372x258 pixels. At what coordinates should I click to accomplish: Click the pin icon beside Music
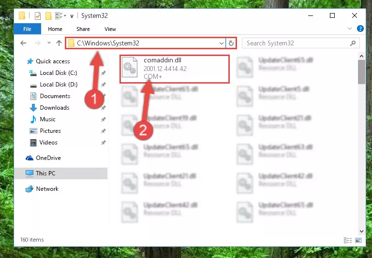point(103,119)
